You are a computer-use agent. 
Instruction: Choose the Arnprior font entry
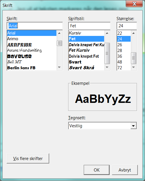click(x=32, y=45)
